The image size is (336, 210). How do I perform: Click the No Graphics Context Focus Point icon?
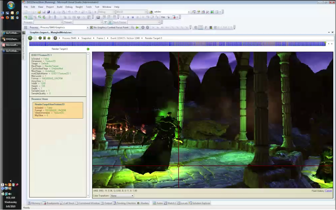click(91, 27)
